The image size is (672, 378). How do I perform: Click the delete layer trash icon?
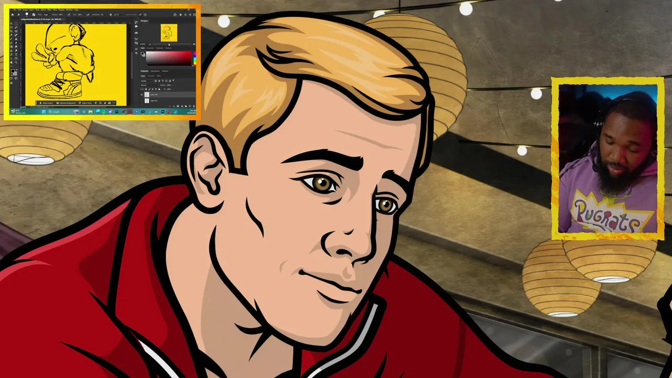(194, 106)
